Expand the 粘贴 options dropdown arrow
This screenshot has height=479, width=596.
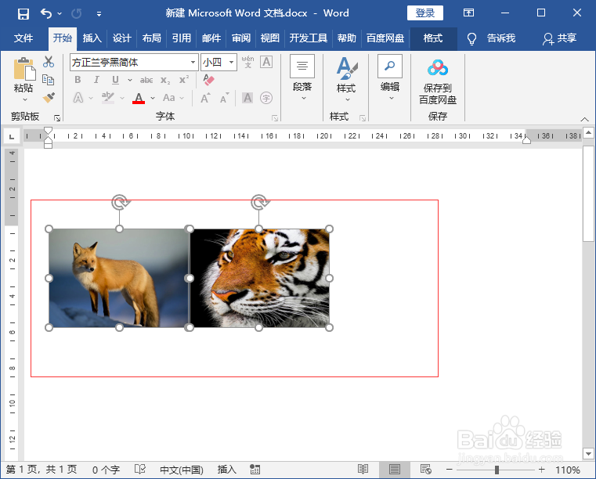pyautogui.click(x=25, y=99)
